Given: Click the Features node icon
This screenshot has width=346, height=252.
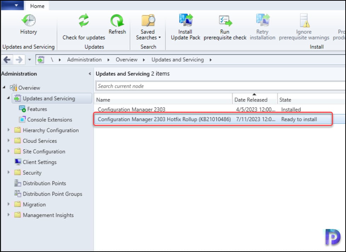Looking at the screenshot, I should [x=22, y=109].
